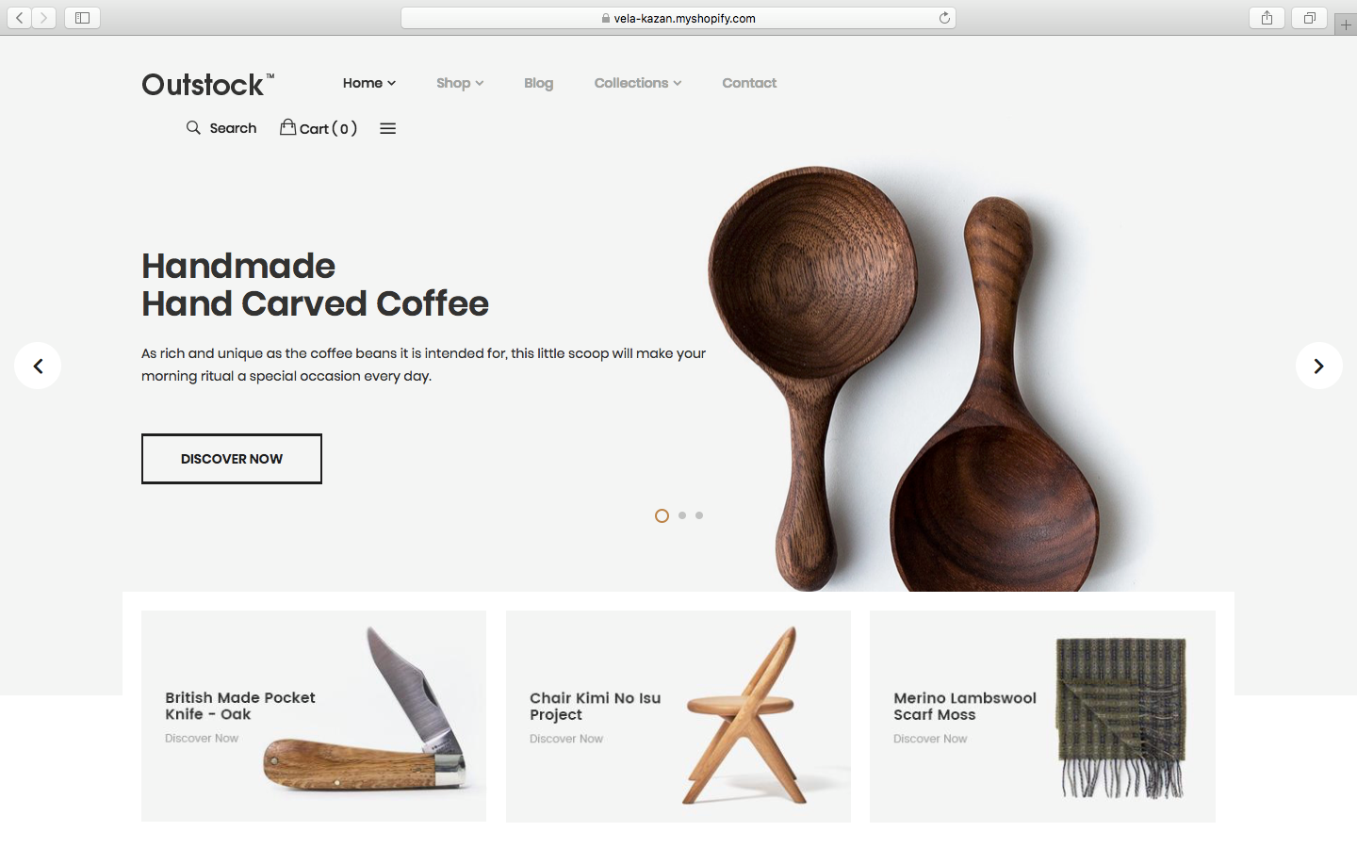Expand the Shop dropdown menu
1357x848 pixels.
(460, 83)
